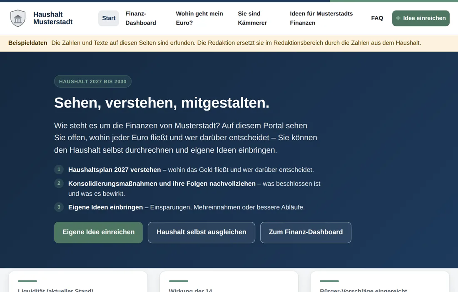The width and height of the screenshot is (458, 292).
Task: Click plus icon in Idee einreichen button
Action: [x=398, y=18]
